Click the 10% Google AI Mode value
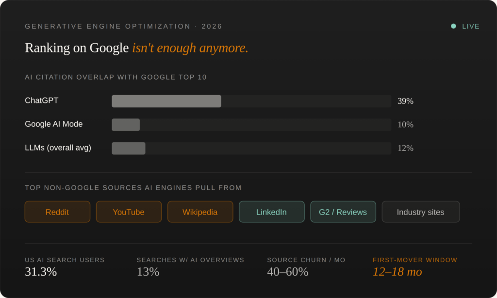The width and height of the screenshot is (497, 298). tap(405, 125)
